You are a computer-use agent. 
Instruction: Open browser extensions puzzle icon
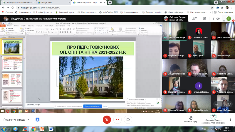222,8
